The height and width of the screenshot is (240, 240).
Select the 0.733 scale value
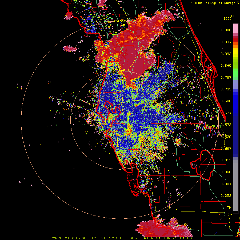226,89
